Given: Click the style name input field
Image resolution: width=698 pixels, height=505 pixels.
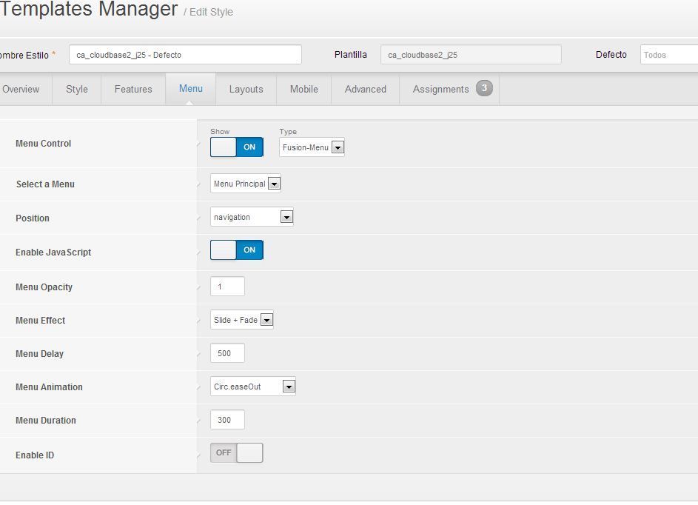Looking at the screenshot, I should click(185, 55).
